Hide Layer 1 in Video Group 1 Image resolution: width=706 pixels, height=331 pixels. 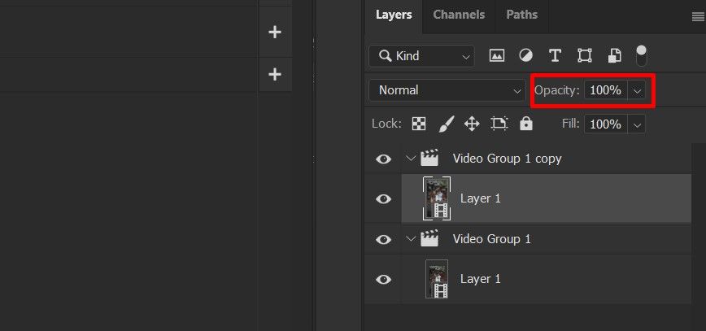click(x=383, y=280)
